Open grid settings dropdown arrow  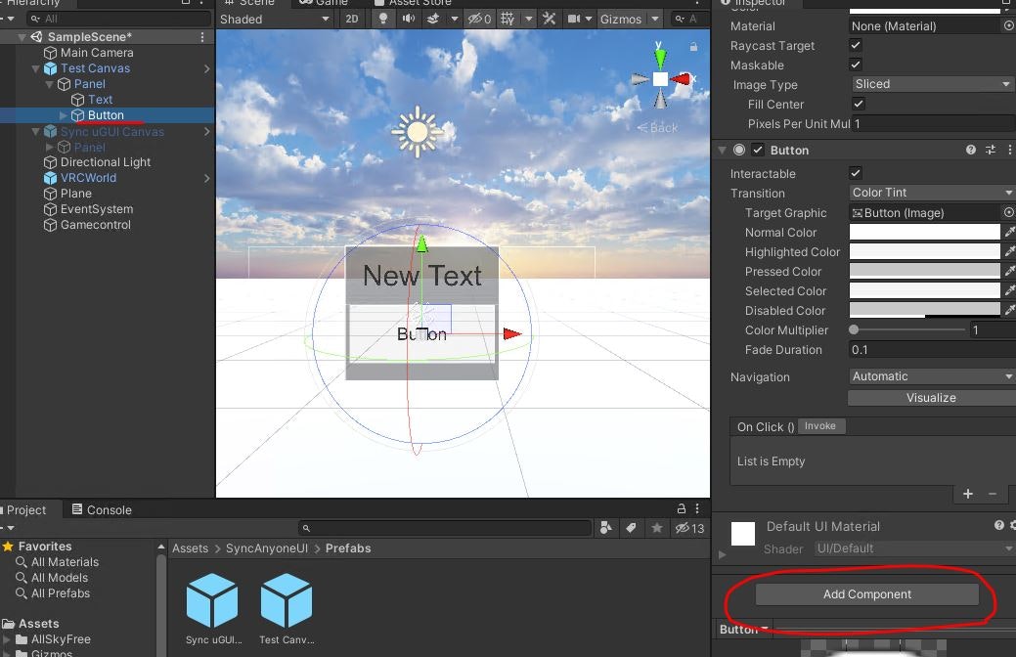point(529,19)
